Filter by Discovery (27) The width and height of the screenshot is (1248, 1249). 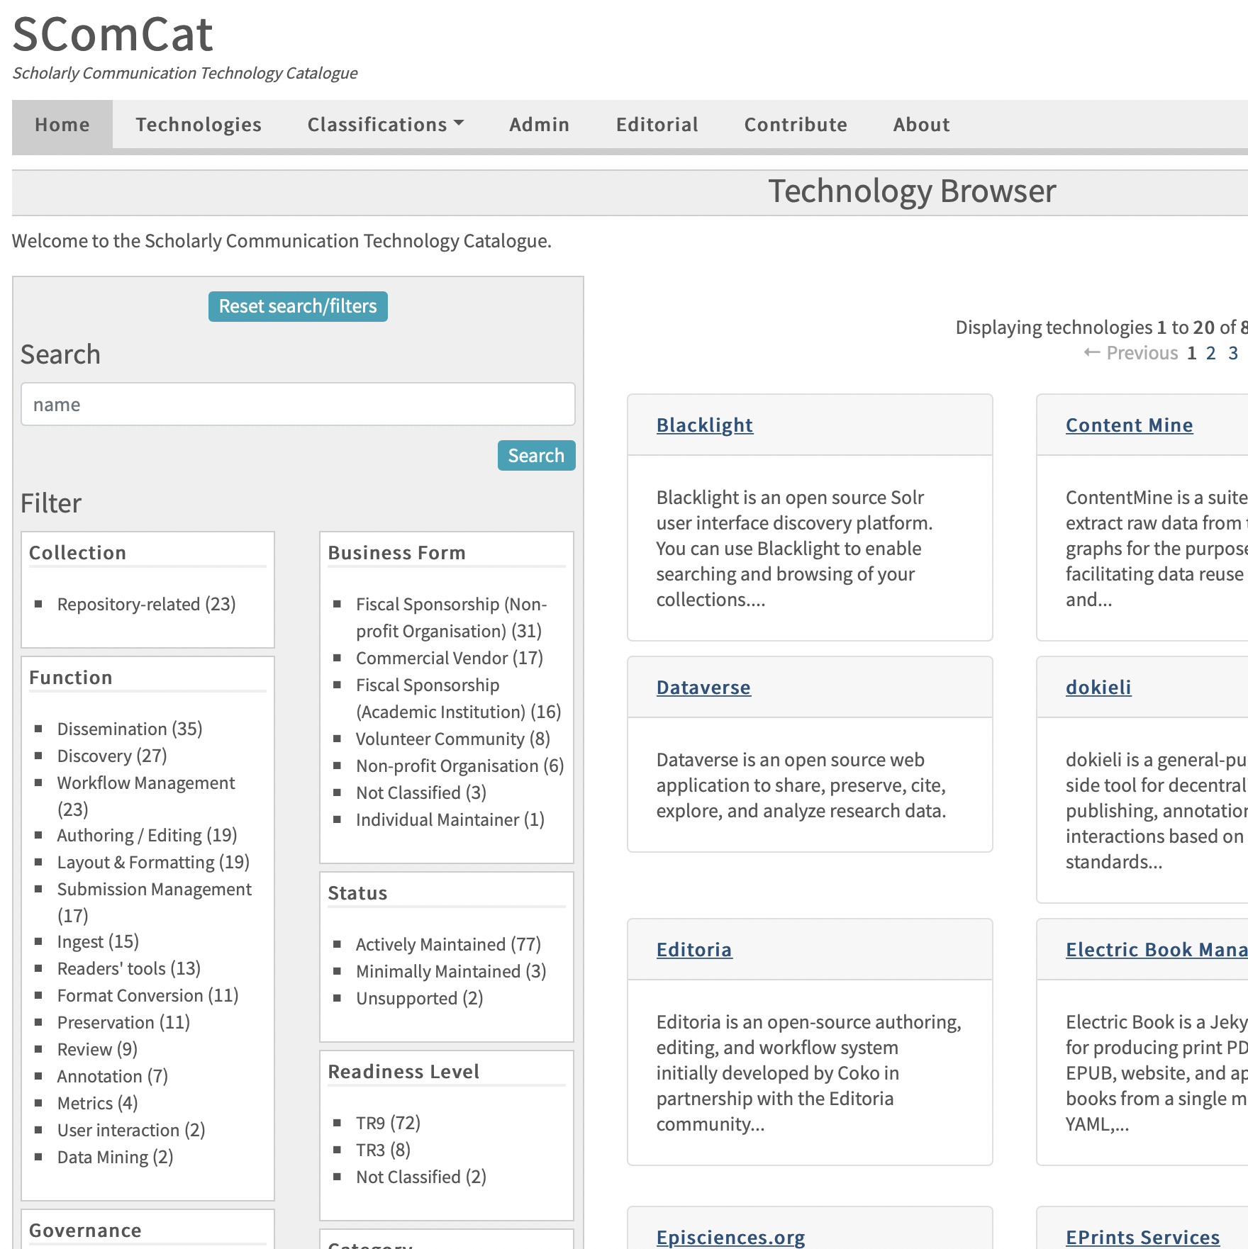coord(112,756)
